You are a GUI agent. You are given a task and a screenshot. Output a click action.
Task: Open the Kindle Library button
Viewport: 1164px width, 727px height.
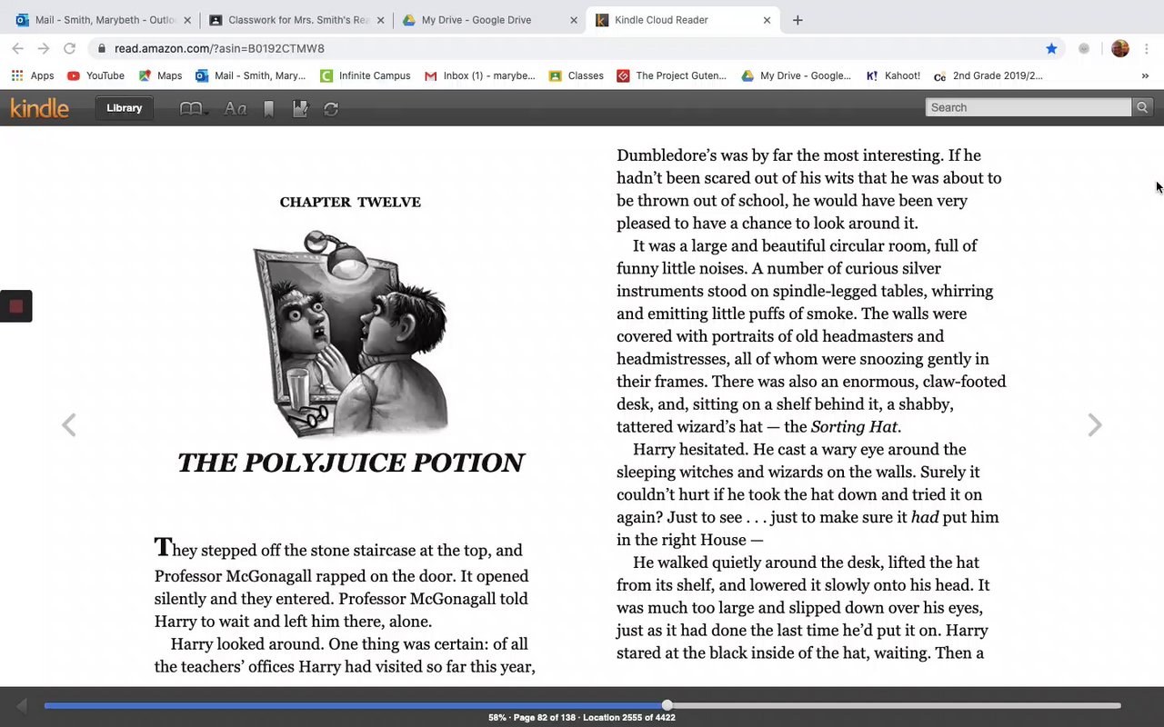click(x=124, y=108)
